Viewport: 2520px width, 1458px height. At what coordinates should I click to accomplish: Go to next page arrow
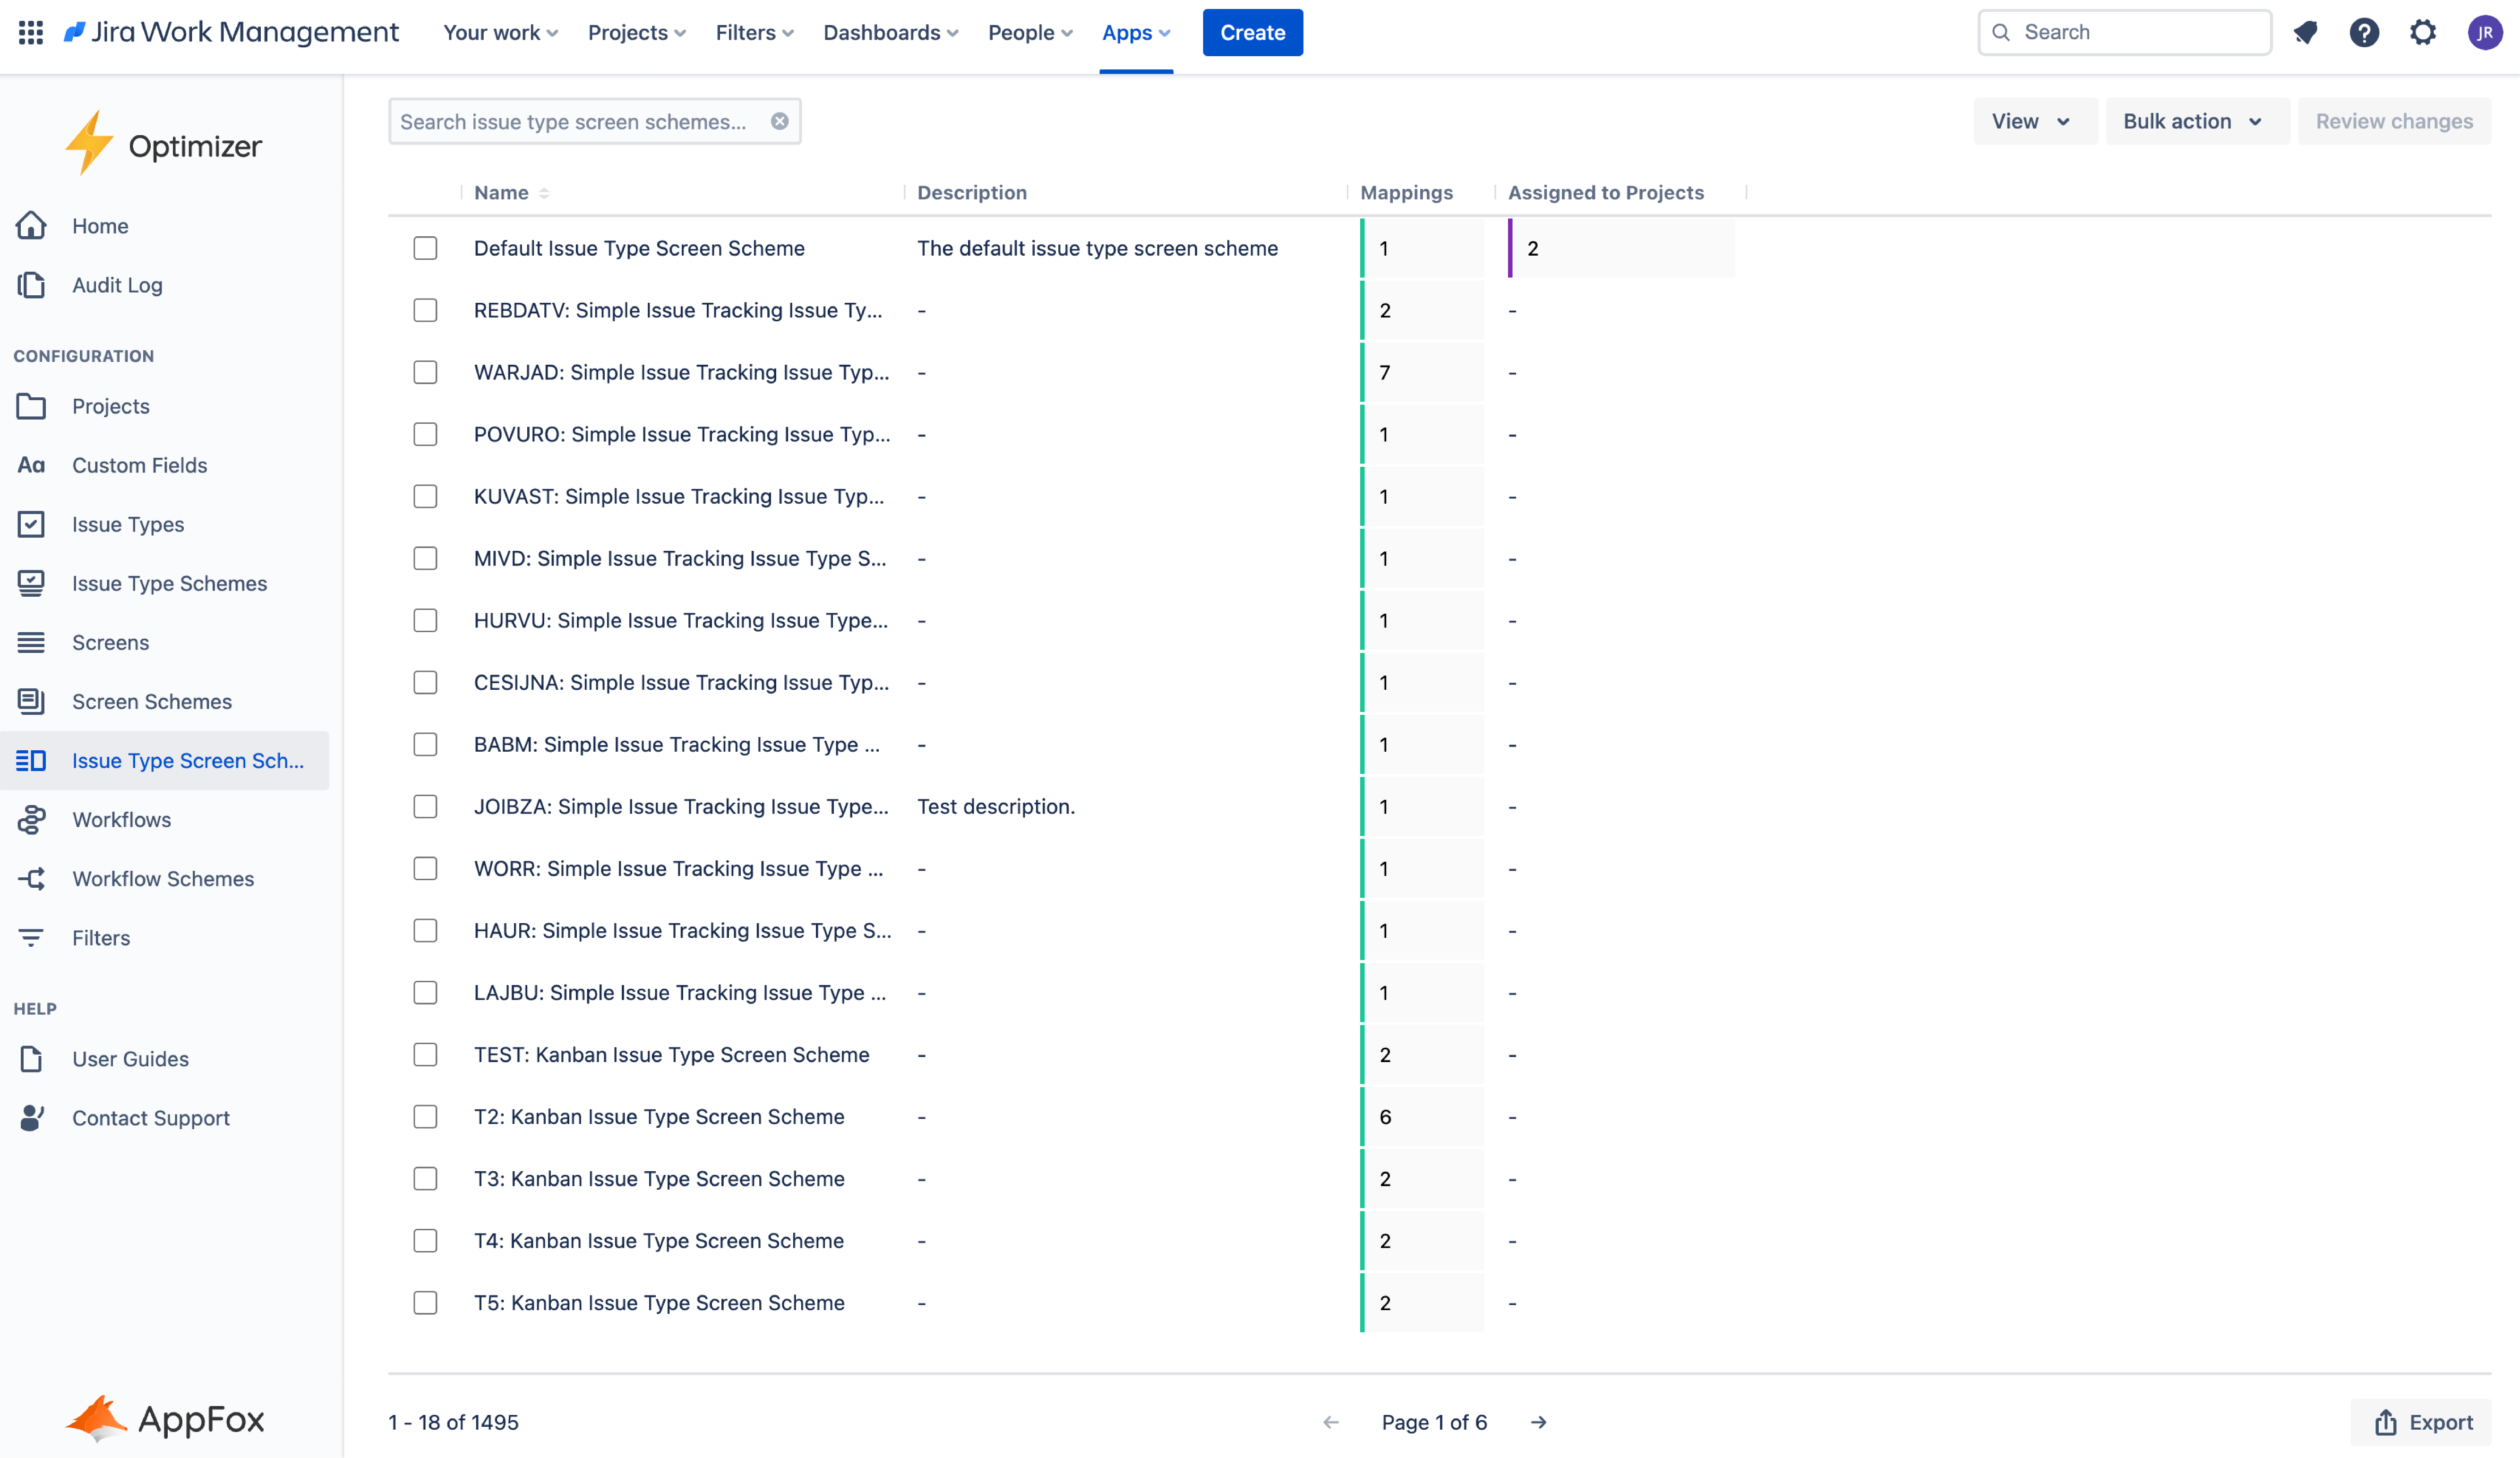point(1539,1422)
